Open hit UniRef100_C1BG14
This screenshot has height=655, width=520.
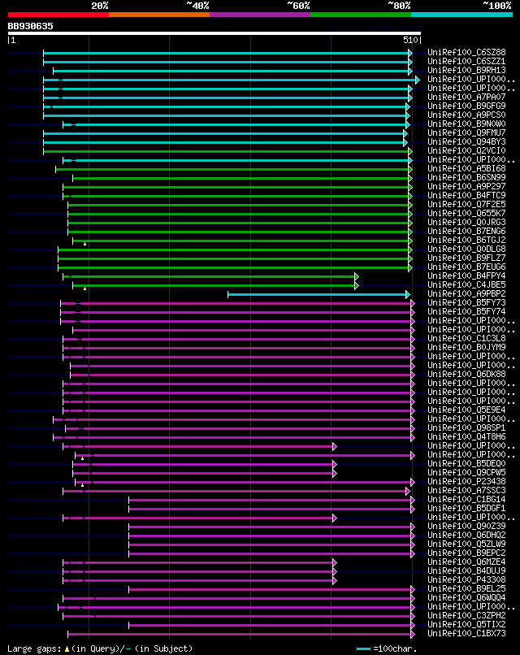coord(466,499)
